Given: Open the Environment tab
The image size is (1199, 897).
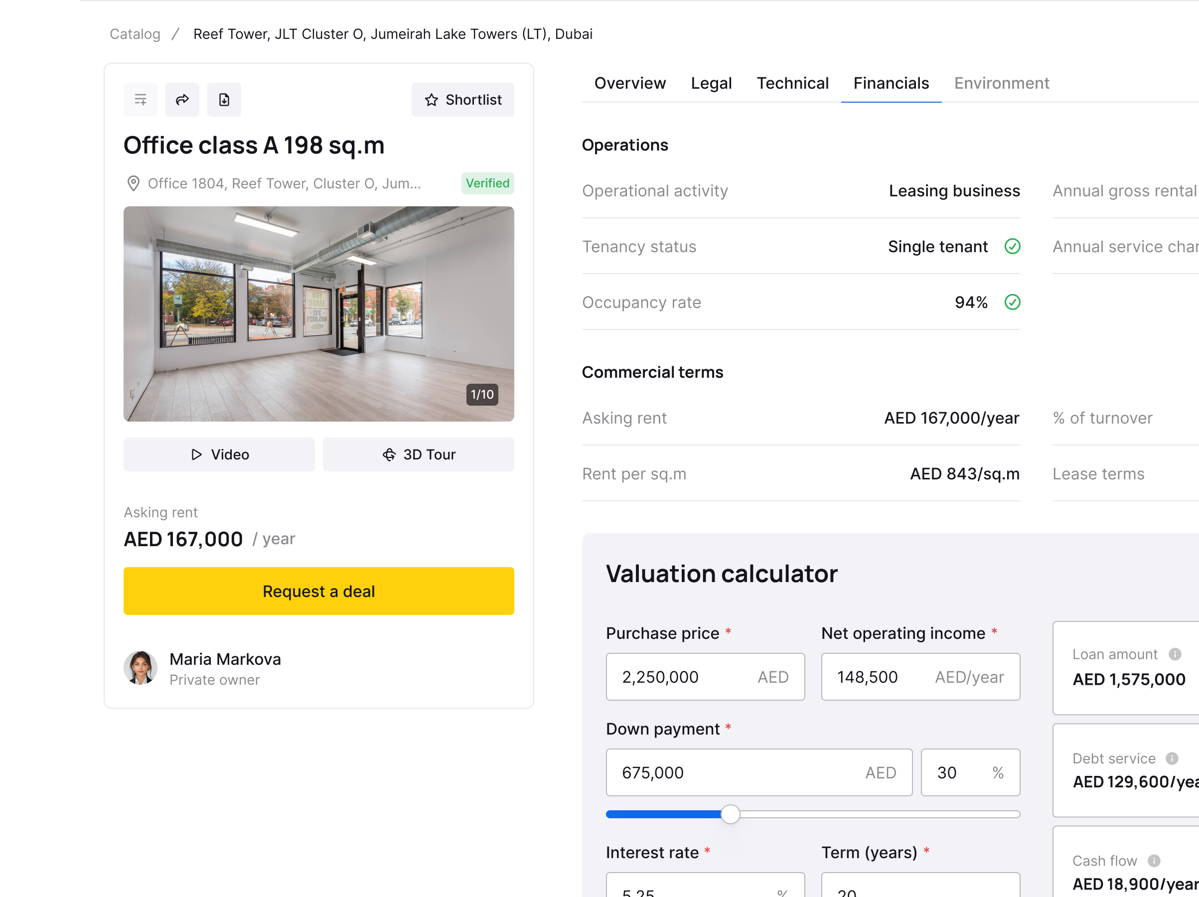Looking at the screenshot, I should coord(1002,83).
